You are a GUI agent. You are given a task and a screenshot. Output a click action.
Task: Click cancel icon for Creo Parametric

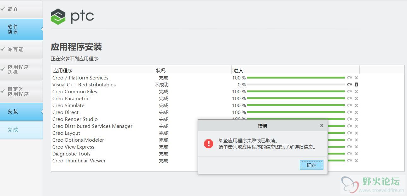(356, 98)
